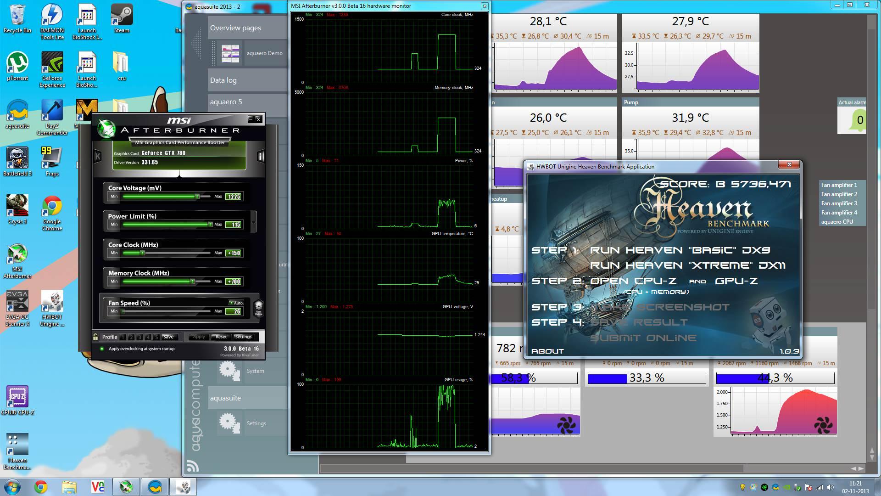Open Afterburner Settings button
The height and width of the screenshot is (496, 881).
click(243, 337)
